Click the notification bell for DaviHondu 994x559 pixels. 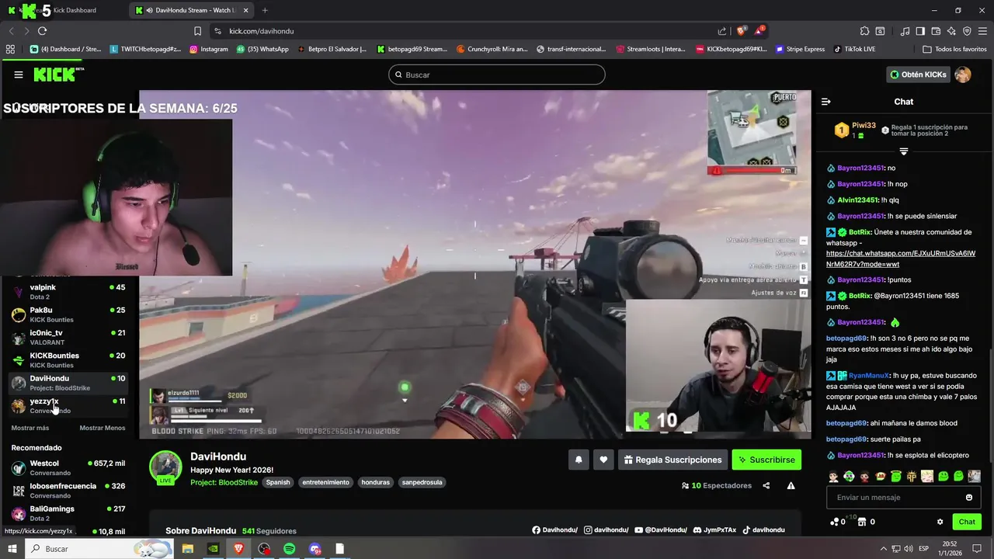point(579,460)
